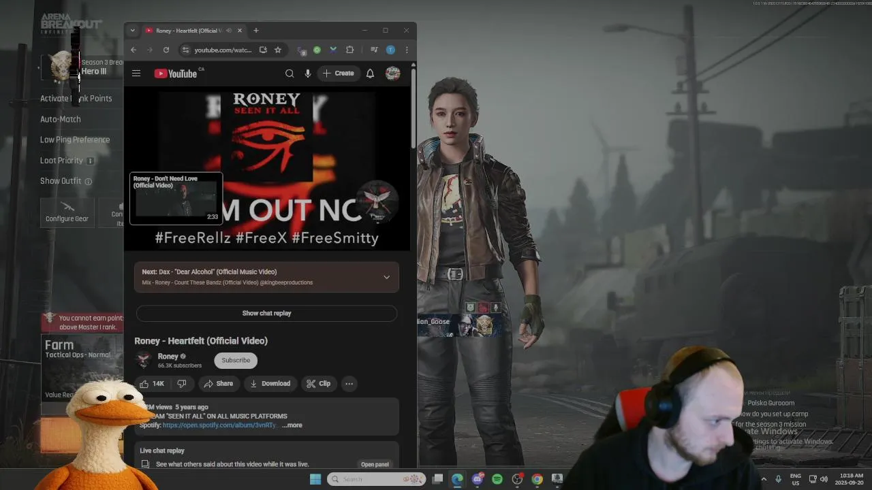Viewport: 872px width, 490px height.
Task: Open Google Chrome from the taskbar
Action: 538,479
